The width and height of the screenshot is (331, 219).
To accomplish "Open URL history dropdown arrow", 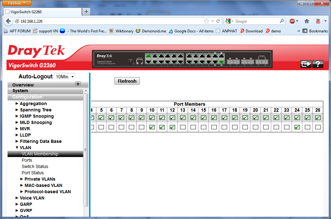I will tap(213, 21).
